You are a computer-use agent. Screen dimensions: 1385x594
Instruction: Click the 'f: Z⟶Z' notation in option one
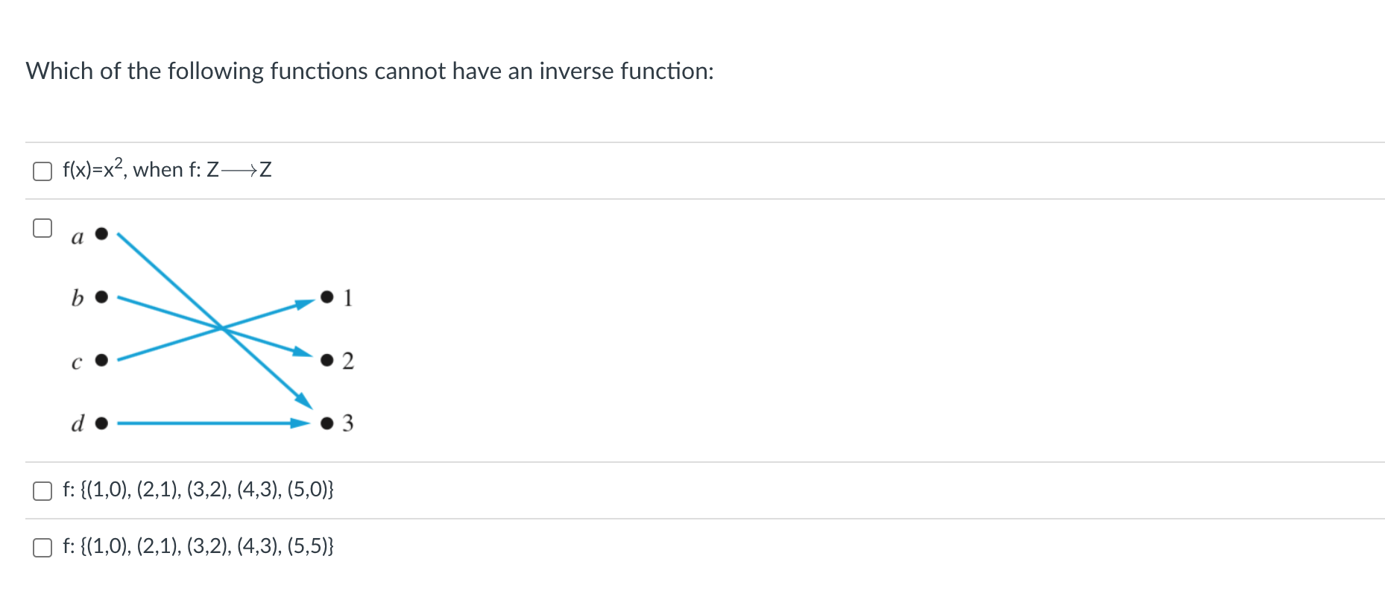click(231, 170)
